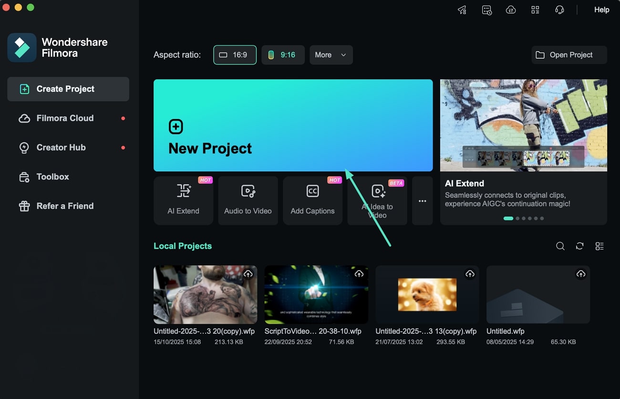Open AI Idea to Video

pos(377,200)
